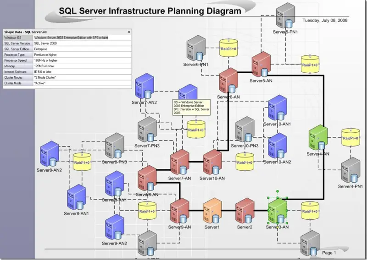Select the green Server3-AN server icon
Screen dimensions: 367x260
(x=278, y=211)
